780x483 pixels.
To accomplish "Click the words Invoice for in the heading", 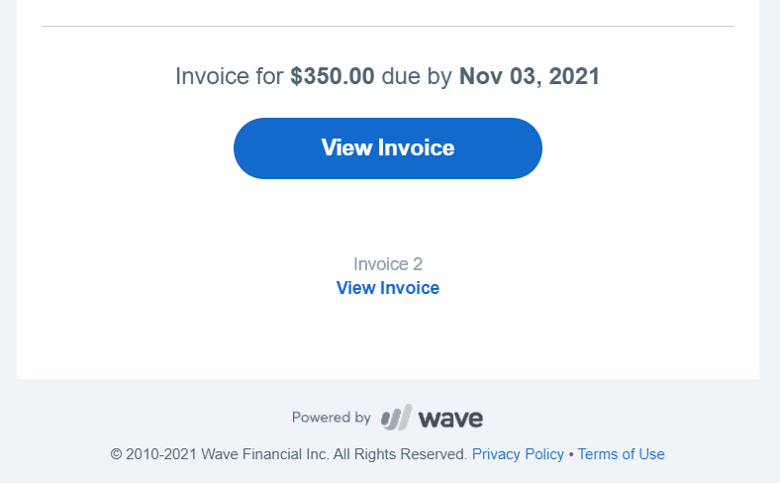I will click(x=230, y=76).
